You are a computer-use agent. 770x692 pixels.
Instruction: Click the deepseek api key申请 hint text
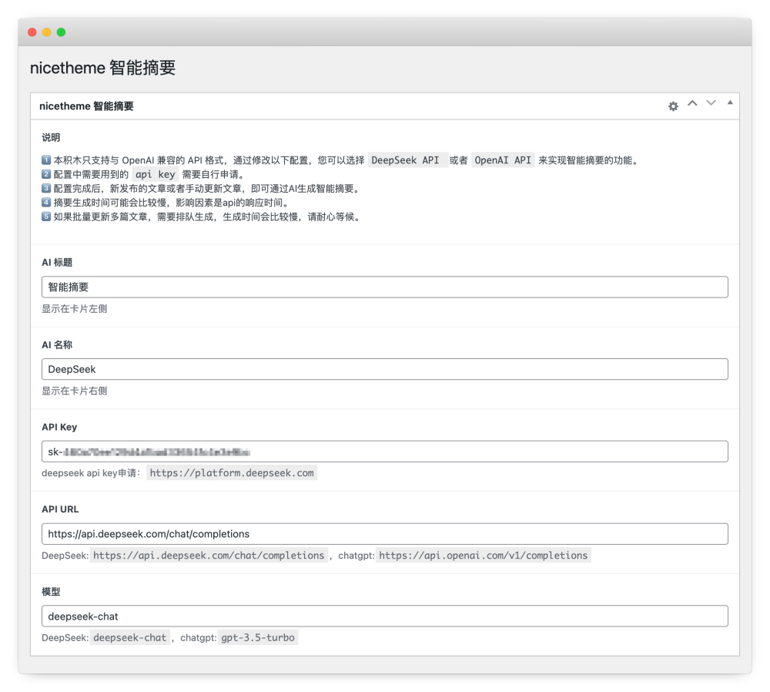pos(91,473)
